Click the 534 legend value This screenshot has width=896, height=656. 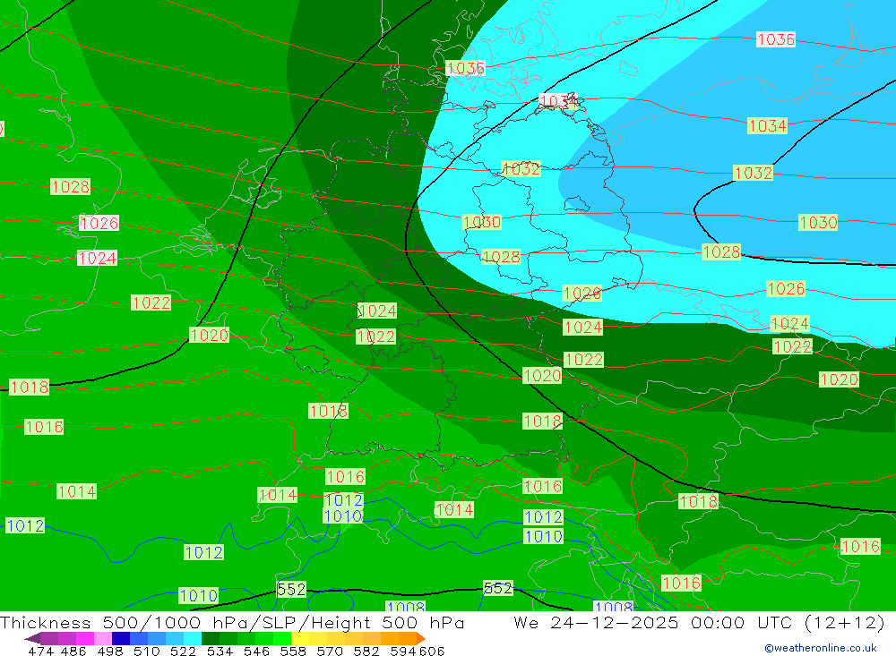pyautogui.click(x=220, y=651)
